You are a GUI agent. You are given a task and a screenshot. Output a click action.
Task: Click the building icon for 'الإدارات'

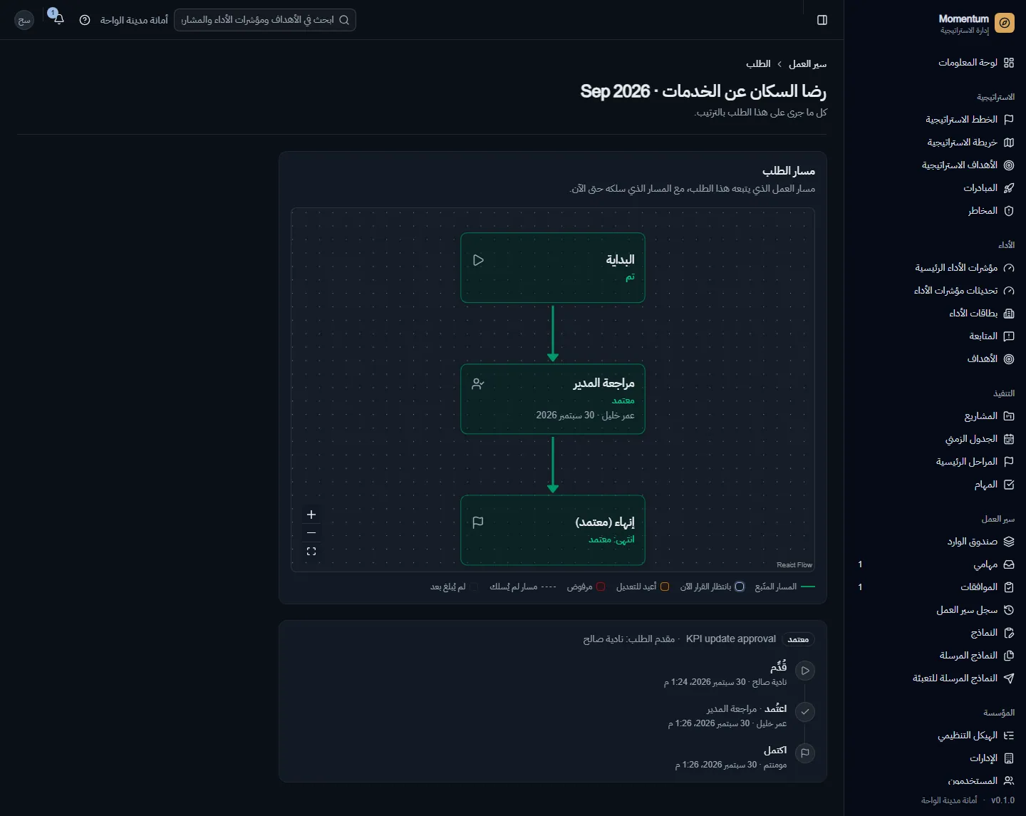click(x=1009, y=758)
